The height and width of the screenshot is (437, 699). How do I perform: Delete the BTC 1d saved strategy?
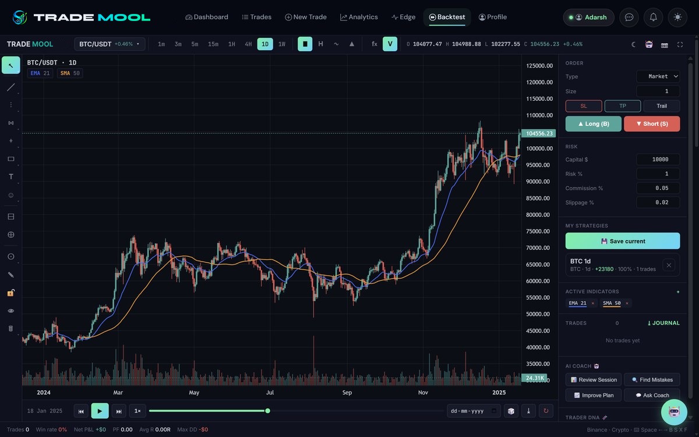(669, 265)
